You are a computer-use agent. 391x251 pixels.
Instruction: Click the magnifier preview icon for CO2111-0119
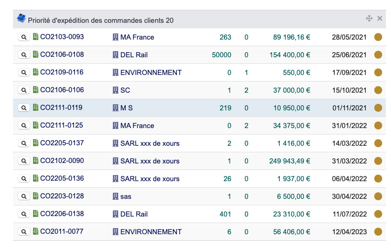click(x=23, y=108)
